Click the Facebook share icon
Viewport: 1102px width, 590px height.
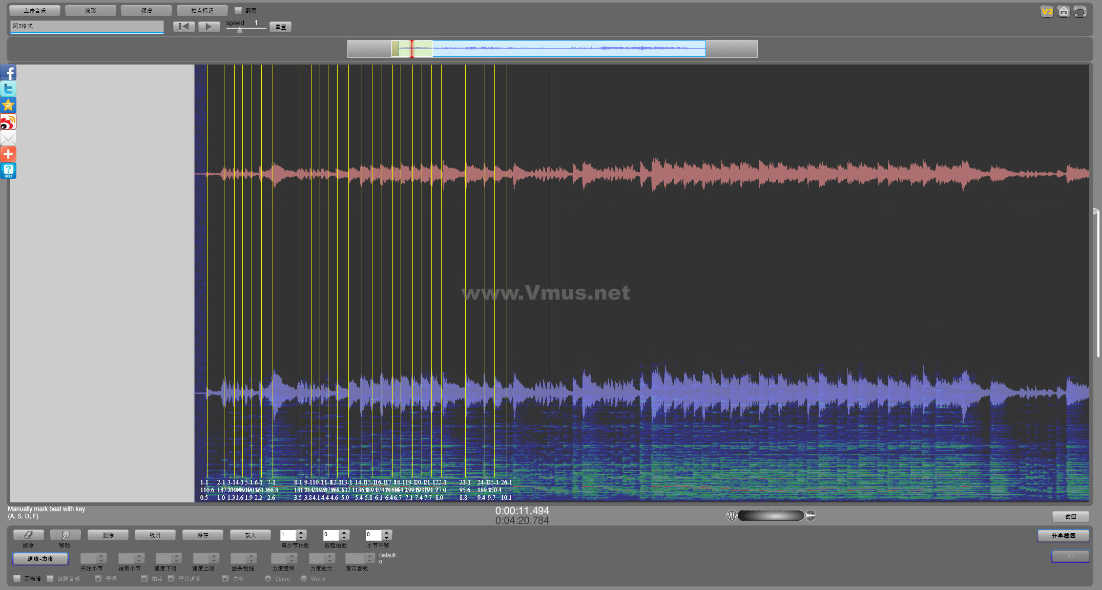pos(8,73)
